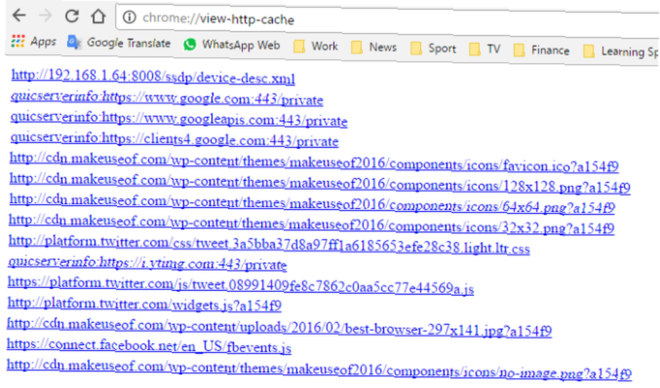Open quicserverinfo www.google.com cache entry
Viewport: 660px width, 388px height.
tap(167, 98)
